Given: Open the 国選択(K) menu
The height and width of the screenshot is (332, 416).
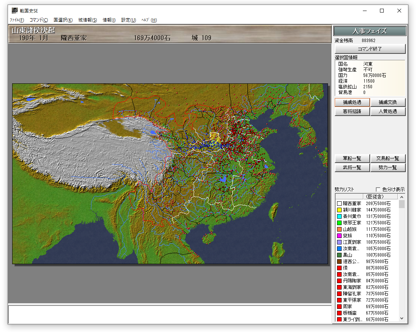Looking at the screenshot, I should click(63, 20).
